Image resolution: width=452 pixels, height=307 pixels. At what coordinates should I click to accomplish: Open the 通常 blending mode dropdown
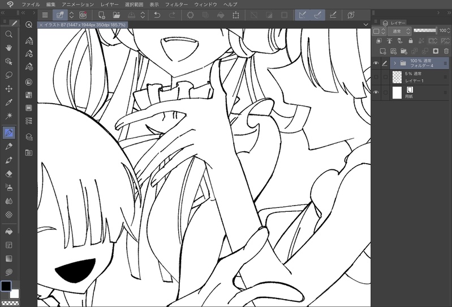tap(399, 31)
